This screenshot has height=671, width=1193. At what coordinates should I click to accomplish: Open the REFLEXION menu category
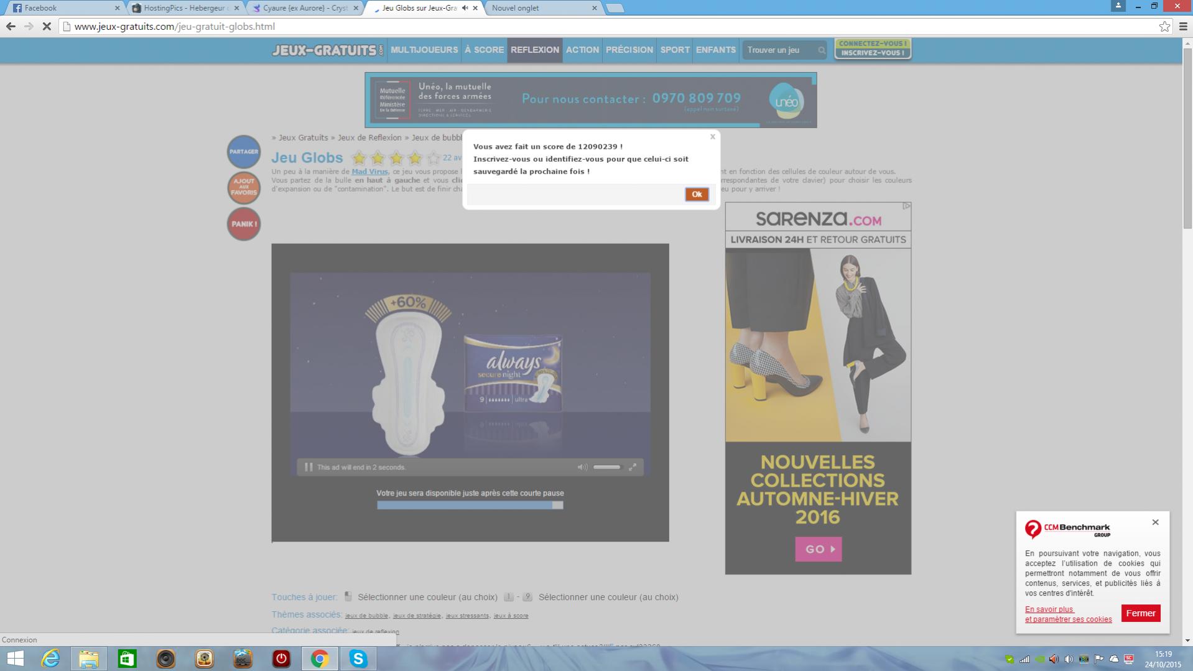[534, 50]
